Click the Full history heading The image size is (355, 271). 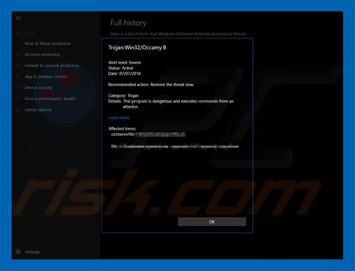[x=129, y=23]
